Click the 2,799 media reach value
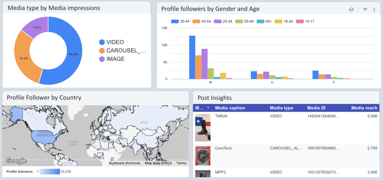The height and width of the screenshot is (180, 383). pos(372,148)
